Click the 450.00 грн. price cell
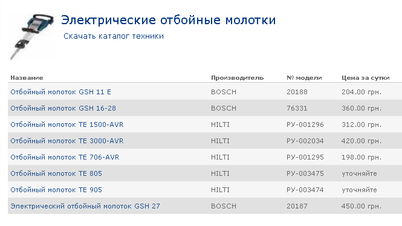Screen dimensions: 402x226 pos(361,206)
